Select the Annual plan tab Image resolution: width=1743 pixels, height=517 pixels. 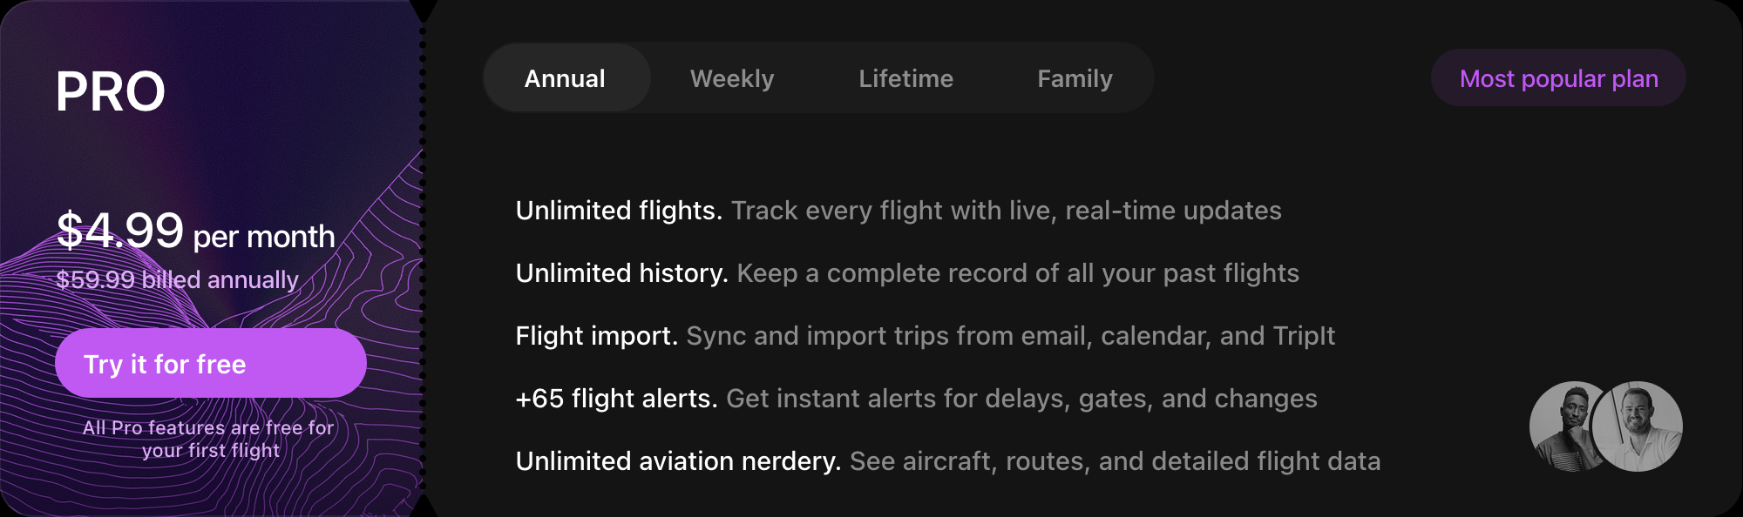pyautogui.click(x=566, y=78)
